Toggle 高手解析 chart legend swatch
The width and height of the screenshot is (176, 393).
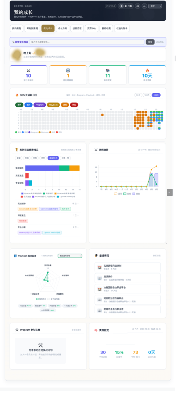point(43,193)
